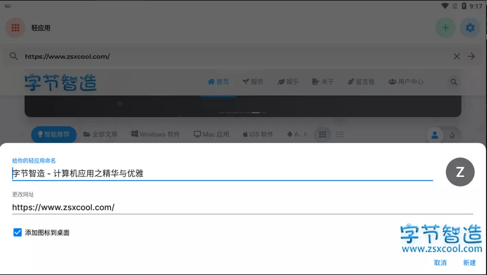Select the 智能推荐 category pill
The height and width of the screenshot is (275, 487).
(54, 134)
